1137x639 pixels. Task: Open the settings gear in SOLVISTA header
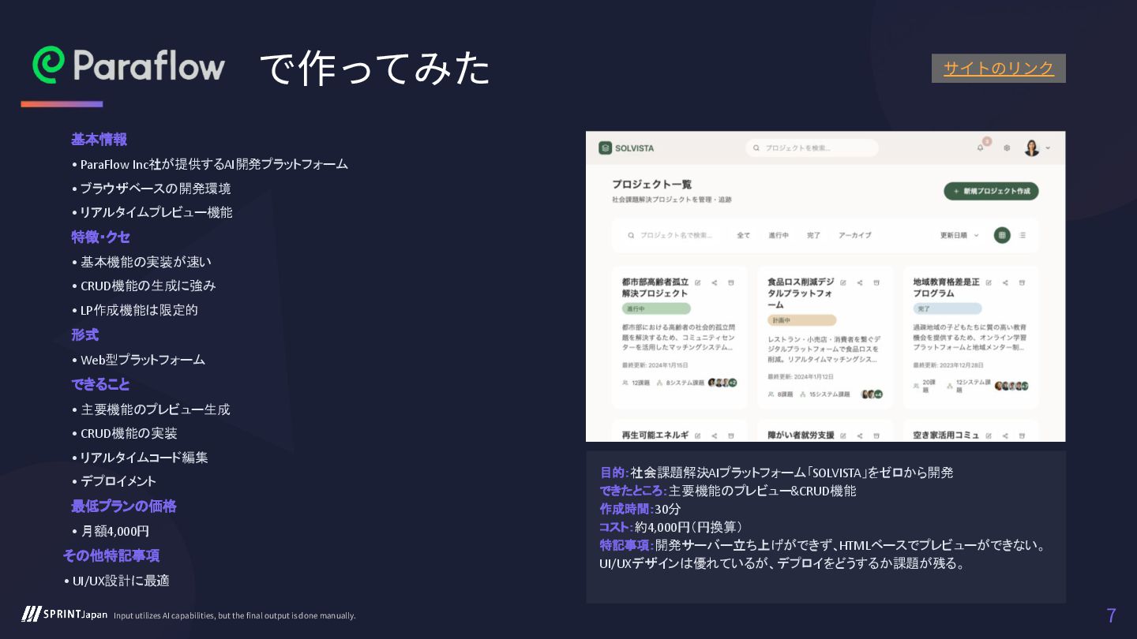click(x=1007, y=148)
